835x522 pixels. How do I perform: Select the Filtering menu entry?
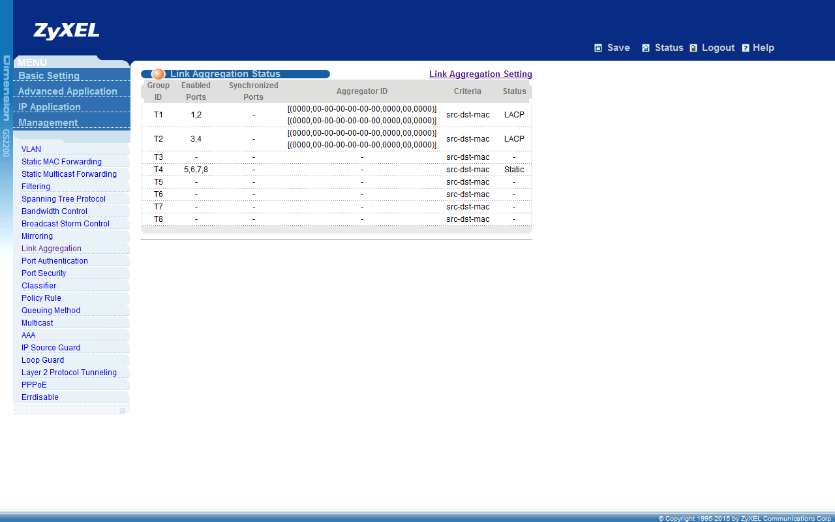pyautogui.click(x=36, y=187)
